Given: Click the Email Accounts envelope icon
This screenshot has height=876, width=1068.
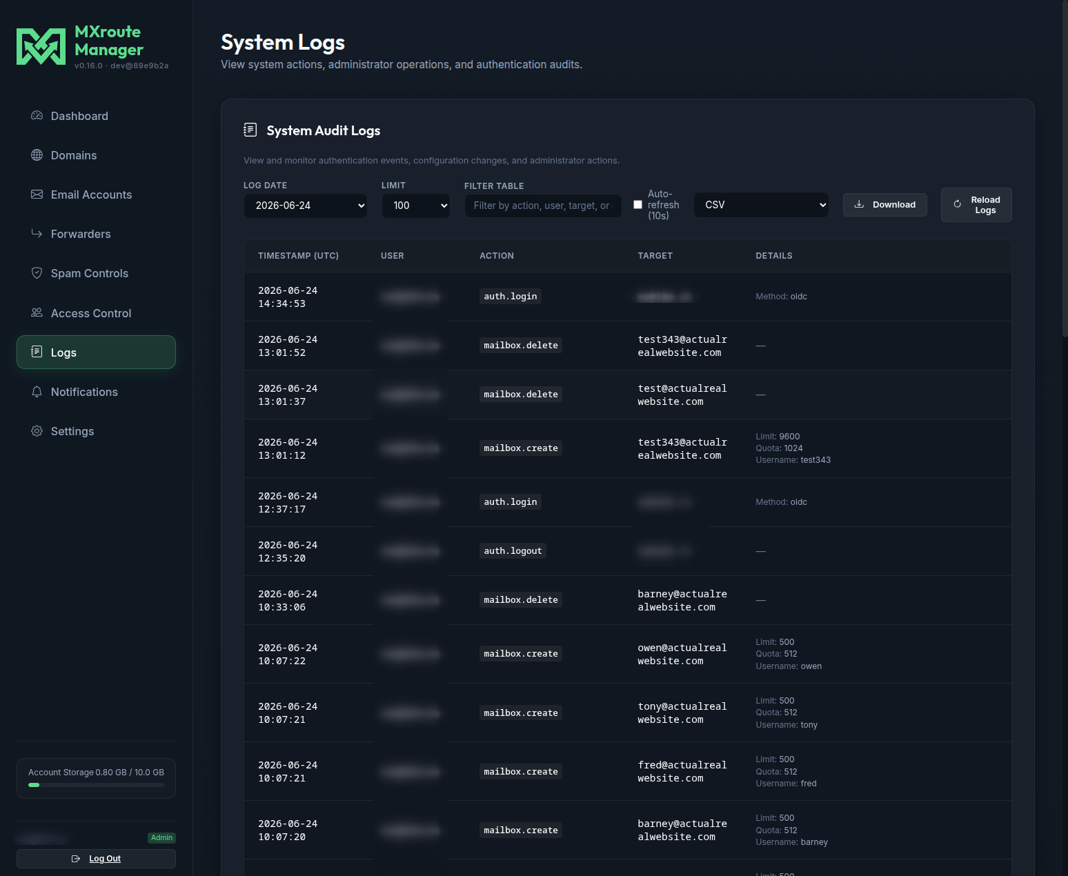Looking at the screenshot, I should [37, 195].
